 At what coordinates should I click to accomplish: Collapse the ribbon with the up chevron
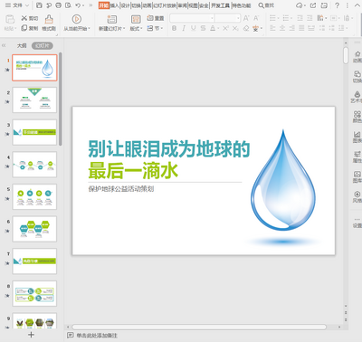pyautogui.click(x=357, y=5)
